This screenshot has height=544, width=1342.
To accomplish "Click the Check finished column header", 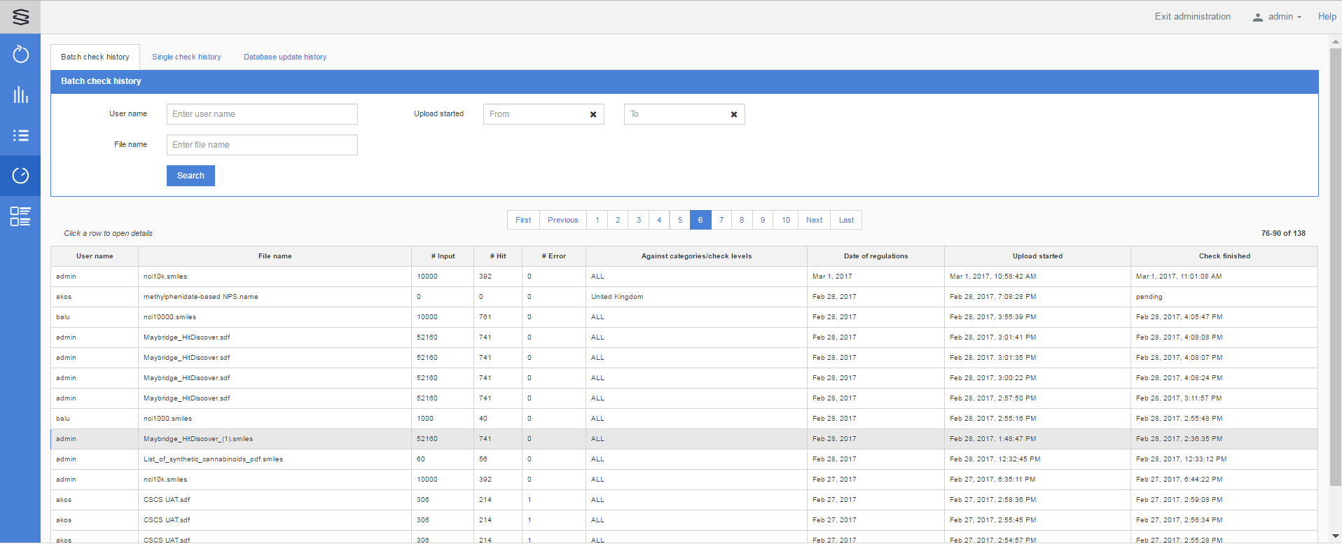I will [x=1224, y=256].
